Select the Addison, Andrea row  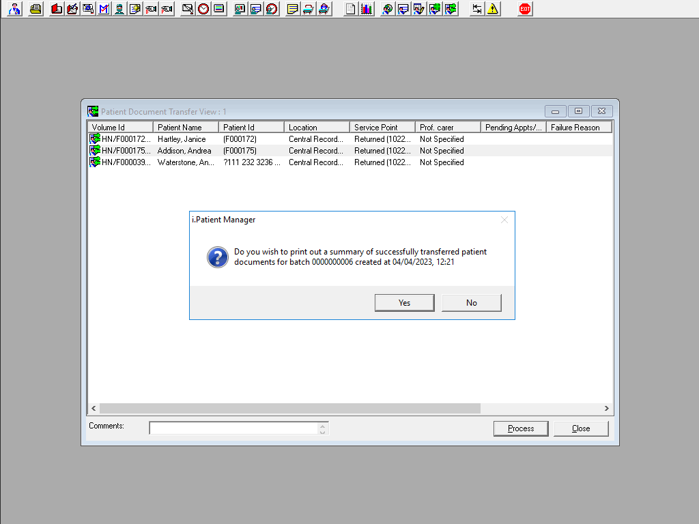pos(350,151)
